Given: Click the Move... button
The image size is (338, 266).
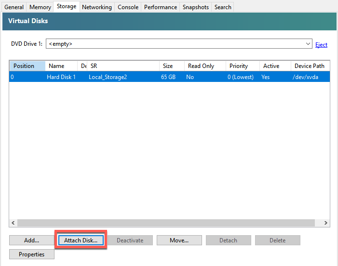Looking at the screenshot, I should point(179,240).
